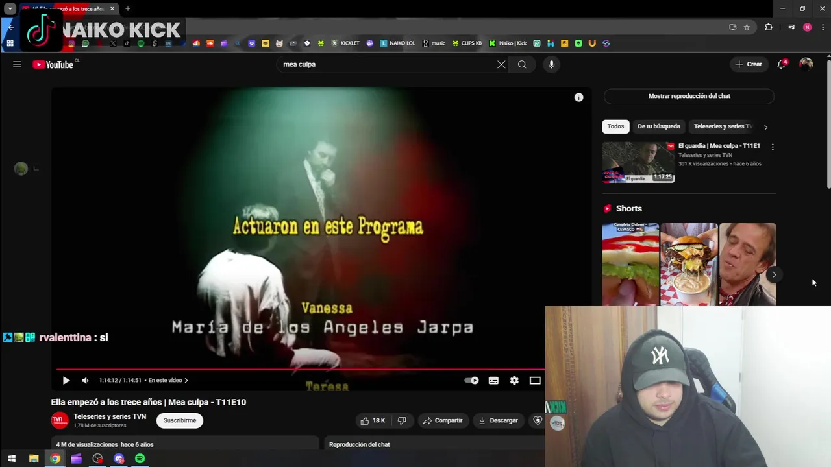The height and width of the screenshot is (467, 831).
Task: Open the Chrome media control icon
Action: pos(791,27)
